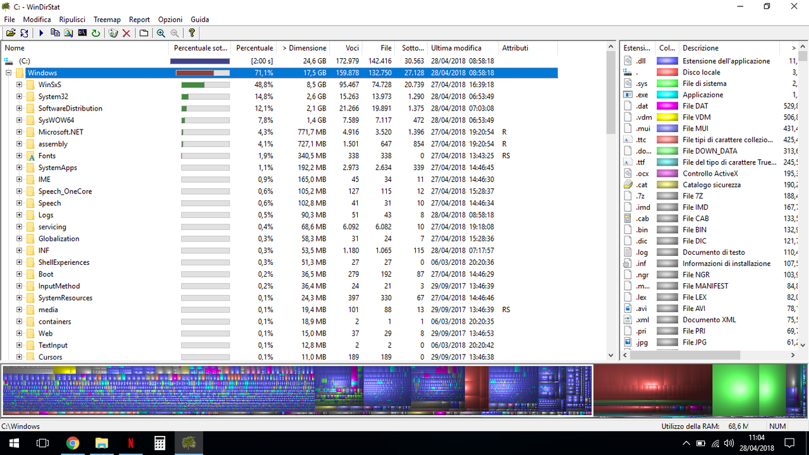Click the blue Open item arrow icon

[x=41, y=33]
